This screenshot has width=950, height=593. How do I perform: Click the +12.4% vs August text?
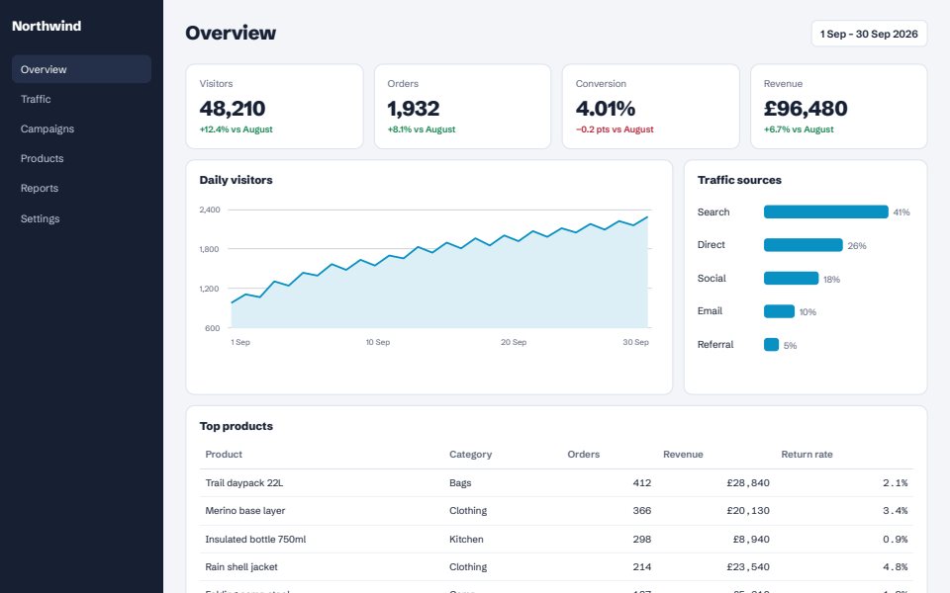click(237, 129)
